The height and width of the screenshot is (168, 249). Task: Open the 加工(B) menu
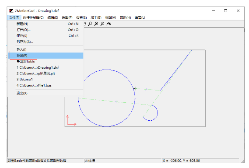(x=96, y=17)
